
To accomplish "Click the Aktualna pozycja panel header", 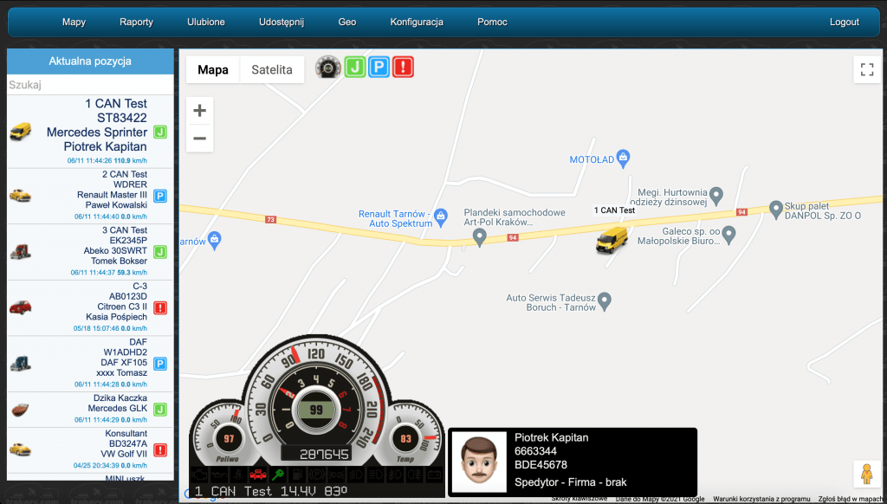I will pyautogui.click(x=90, y=61).
